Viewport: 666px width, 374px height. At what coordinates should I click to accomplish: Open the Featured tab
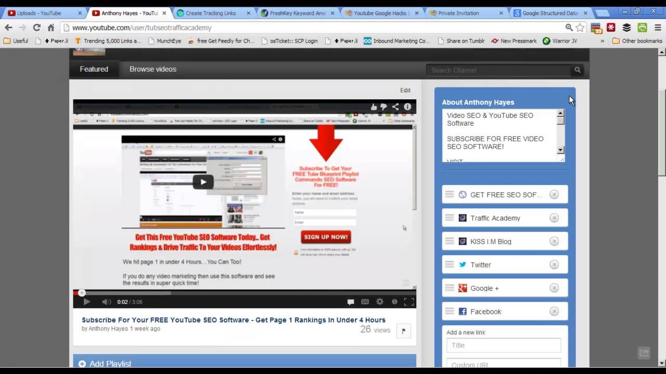[x=94, y=69]
